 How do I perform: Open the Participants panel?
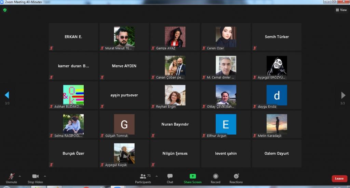(x=143, y=178)
